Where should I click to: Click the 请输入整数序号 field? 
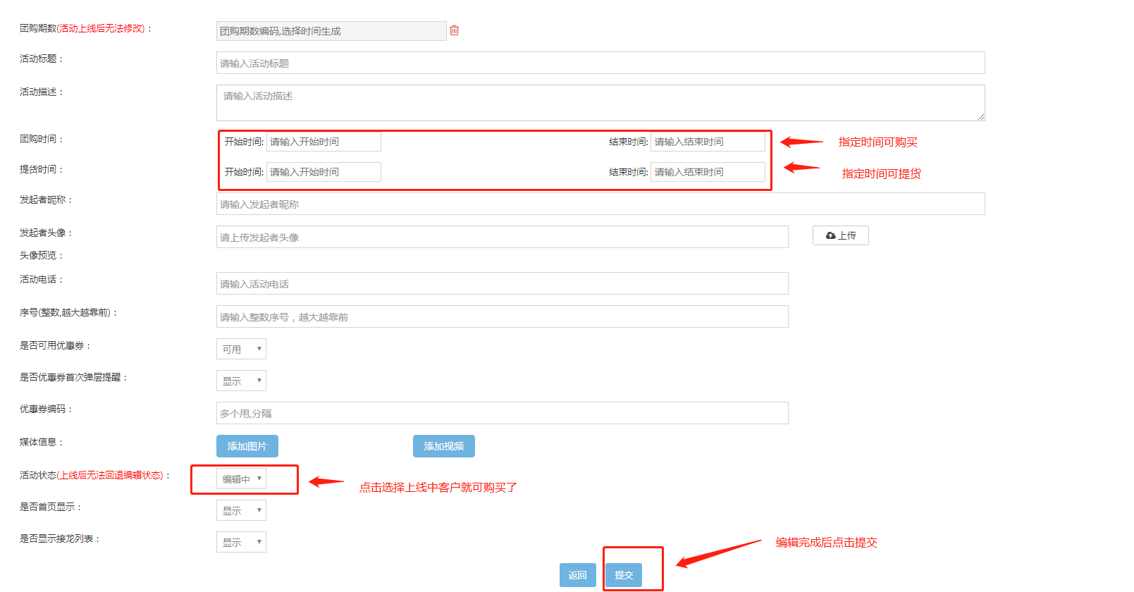pos(503,316)
